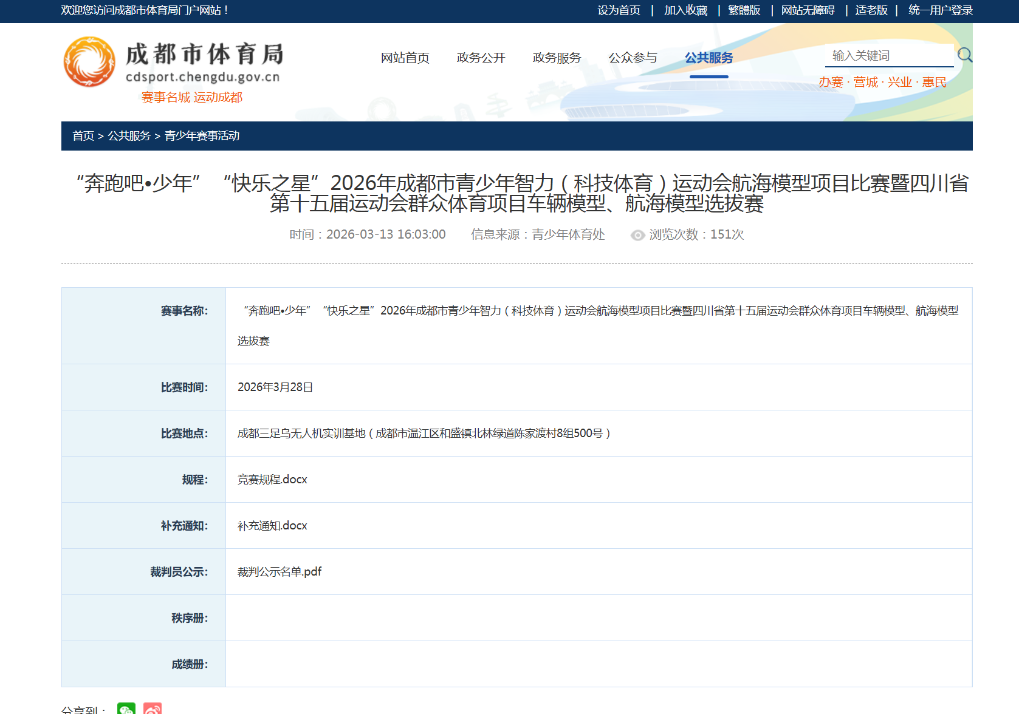Switch to the 适老版 elderly-friendly version

point(871,10)
